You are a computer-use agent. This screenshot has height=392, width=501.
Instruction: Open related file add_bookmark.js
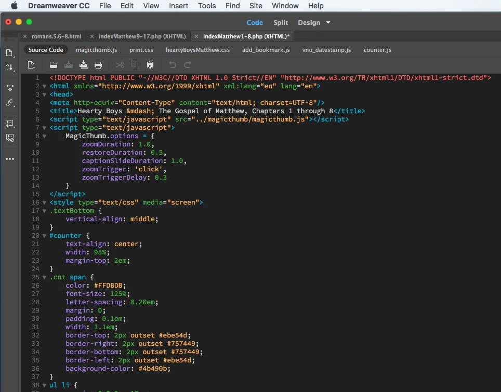[x=266, y=50]
